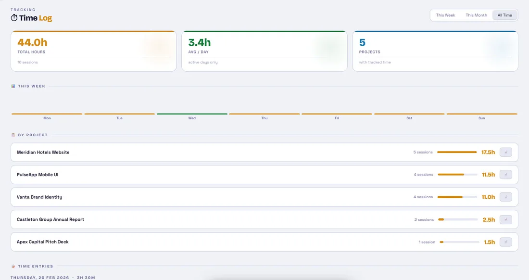Switch to the This Week tab
Image resolution: width=529 pixels, height=280 pixels.
click(x=445, y=15)
